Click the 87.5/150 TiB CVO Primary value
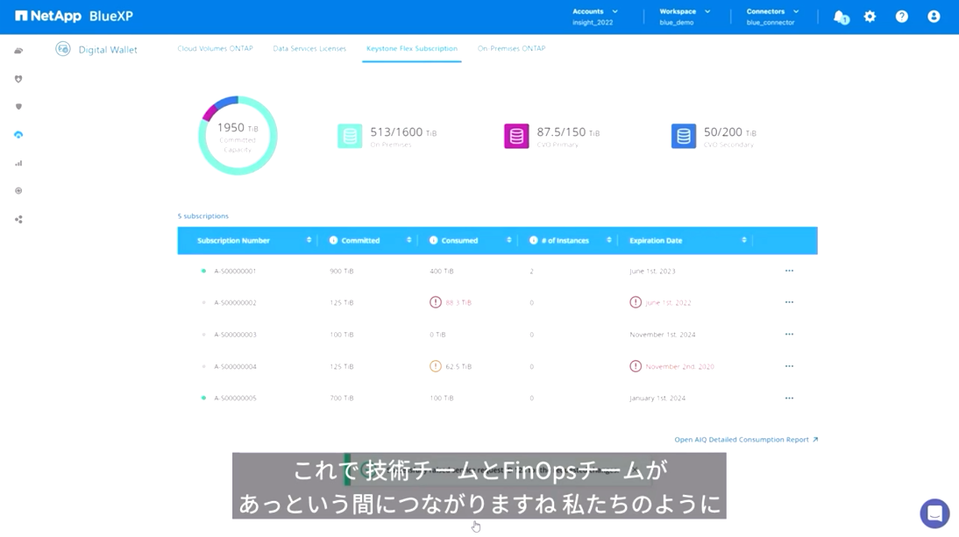This screenshot has width=959, height=537. pos(568,132)
